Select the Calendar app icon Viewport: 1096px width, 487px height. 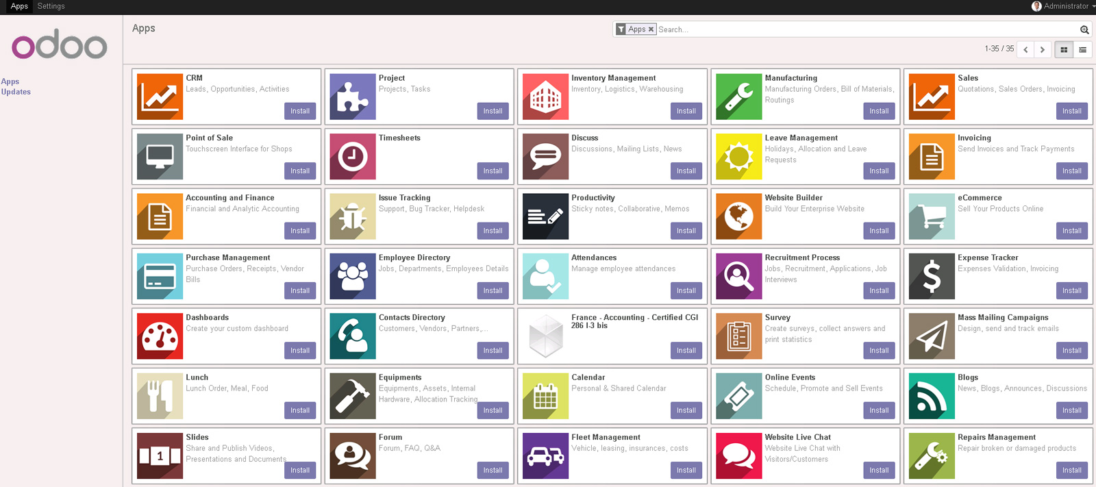point(545,396)
